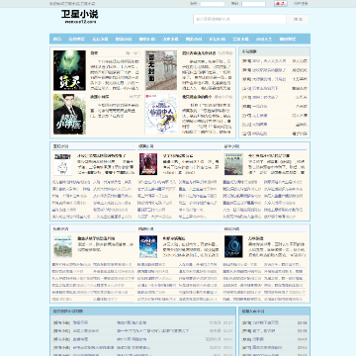Click the register link beside the login button

point(301,4)
